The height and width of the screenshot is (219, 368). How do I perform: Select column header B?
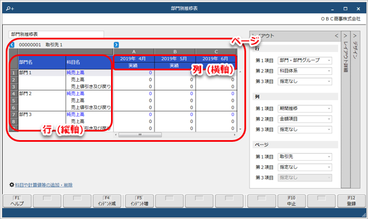175,51
